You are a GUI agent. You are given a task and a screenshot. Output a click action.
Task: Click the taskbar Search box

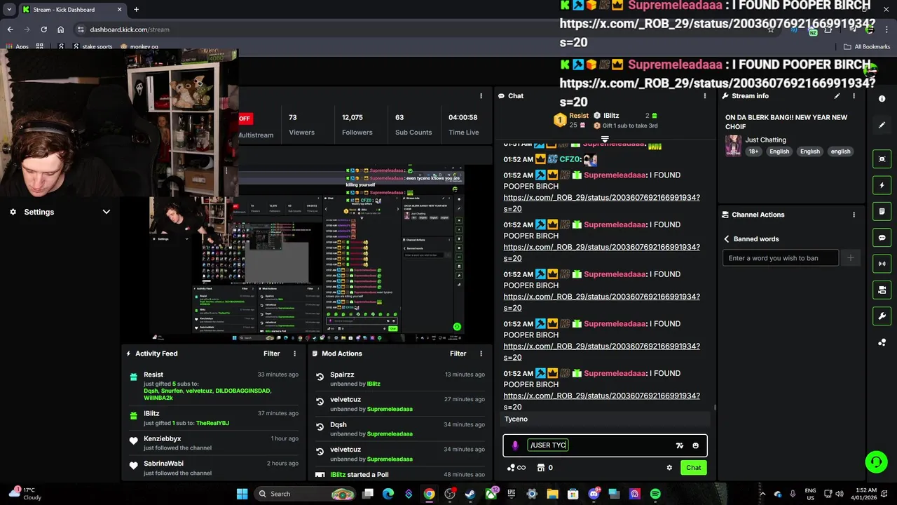tap(305, 494)
